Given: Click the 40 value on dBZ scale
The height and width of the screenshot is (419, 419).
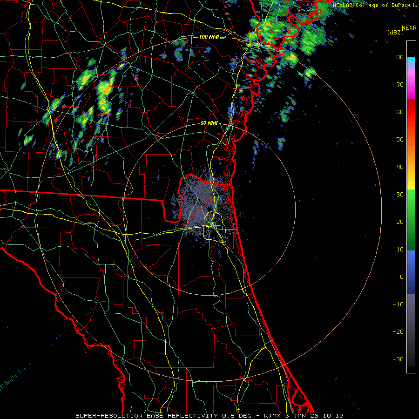Looking at the screenshot, I should pos(400,167).
